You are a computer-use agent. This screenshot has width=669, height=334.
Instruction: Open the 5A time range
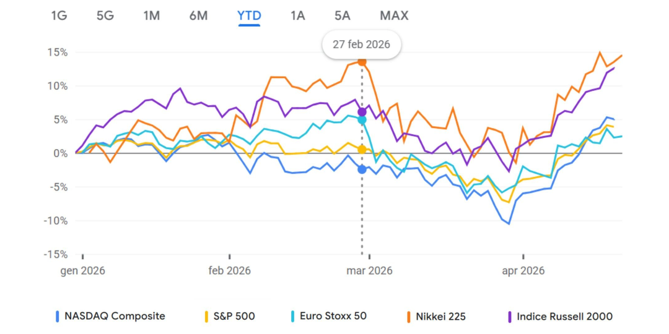point(343,15)
